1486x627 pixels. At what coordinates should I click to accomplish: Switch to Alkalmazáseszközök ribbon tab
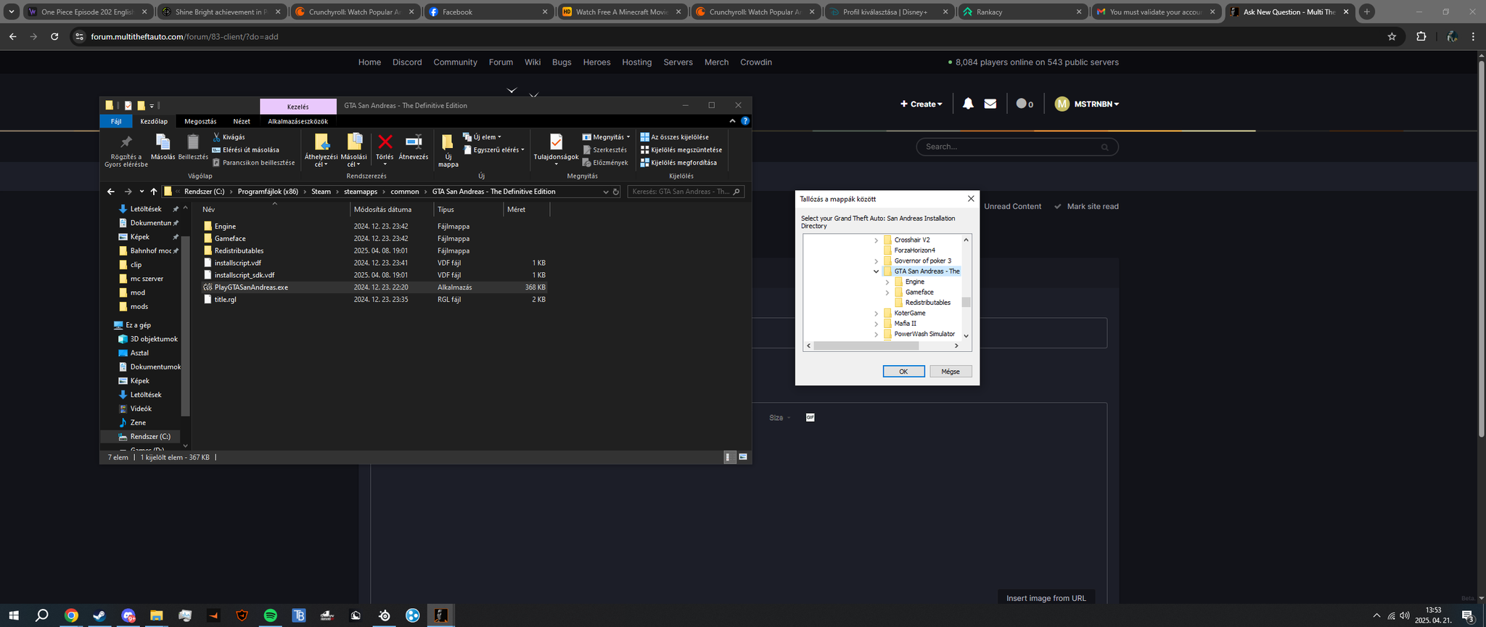click(297, 121)
